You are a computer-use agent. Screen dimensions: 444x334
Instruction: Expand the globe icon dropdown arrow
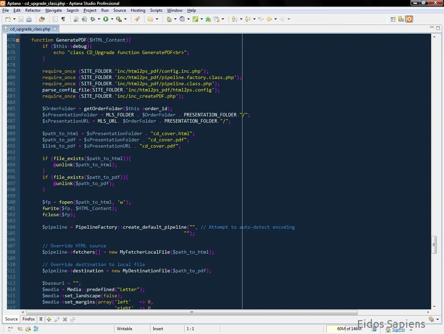click(188, 19)
